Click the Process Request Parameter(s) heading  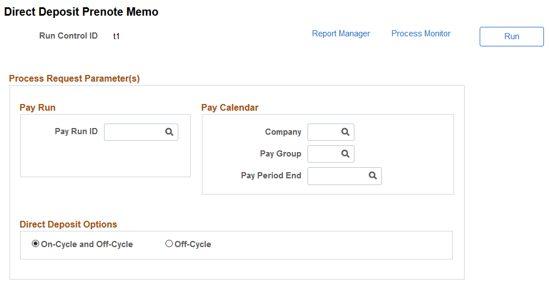[74, 78]
